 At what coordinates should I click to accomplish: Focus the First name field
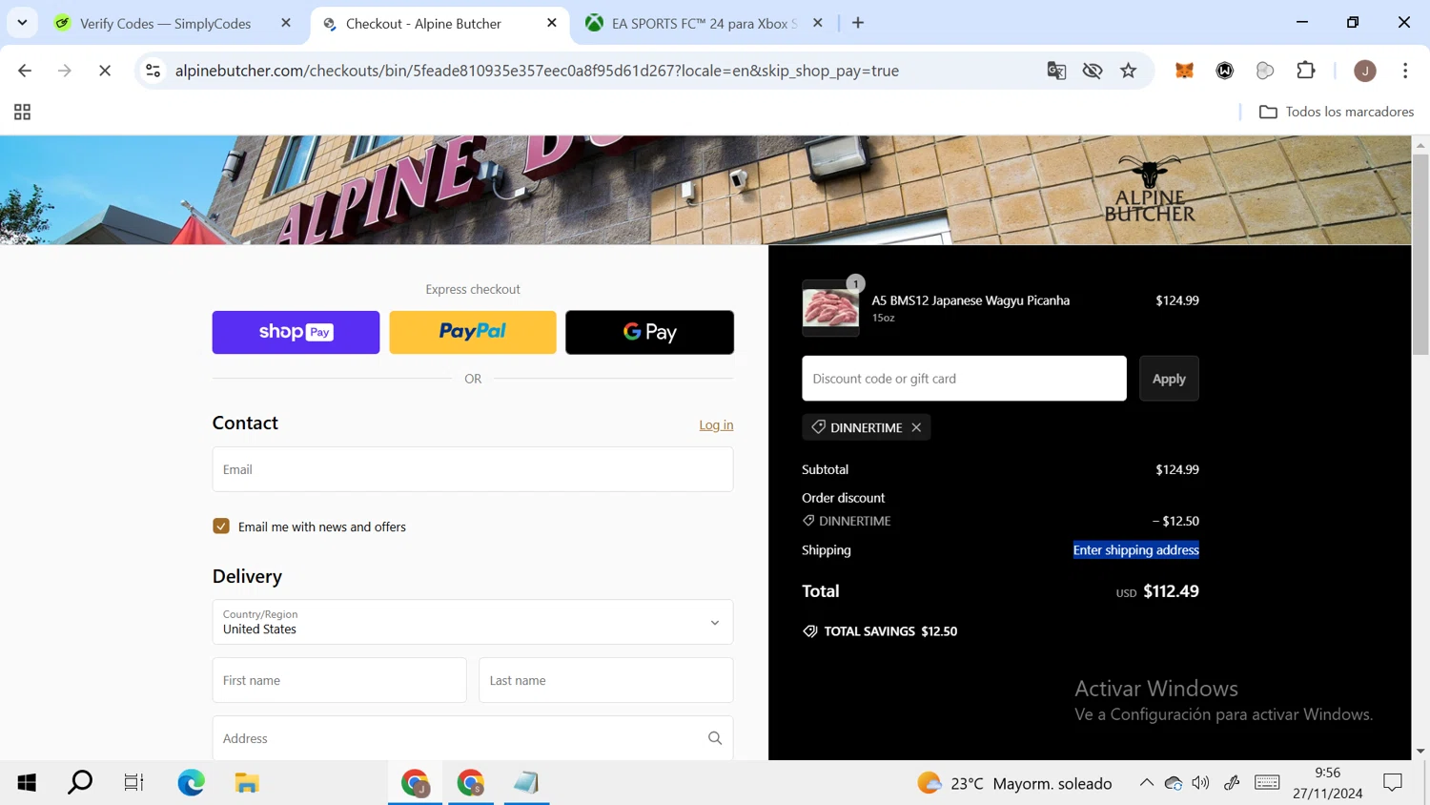click(x=339, y=680)
